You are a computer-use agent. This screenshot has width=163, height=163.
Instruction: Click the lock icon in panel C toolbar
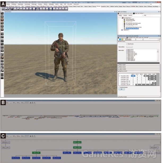pos(31,136)
